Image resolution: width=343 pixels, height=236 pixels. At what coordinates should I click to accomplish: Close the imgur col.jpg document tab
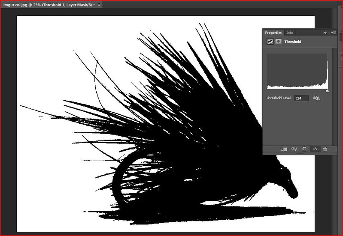tap(99, 4)
